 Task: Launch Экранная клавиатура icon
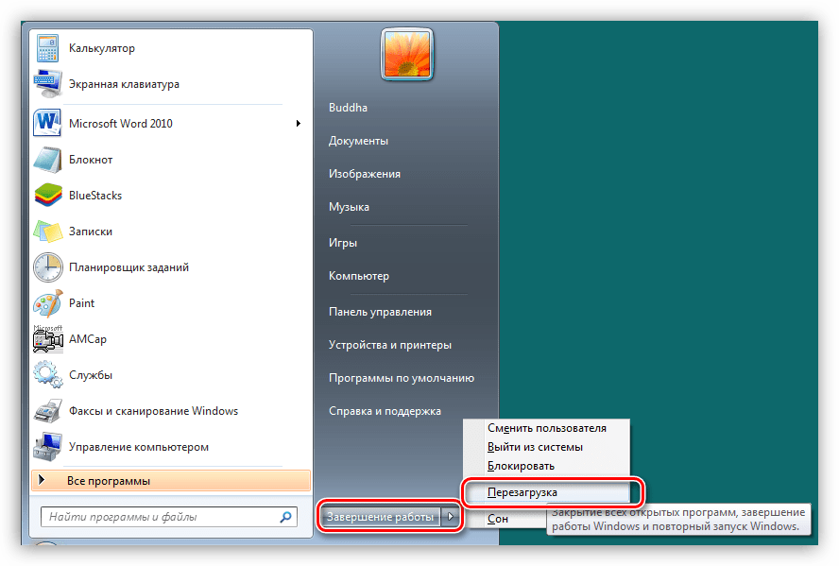pos(47,84)
